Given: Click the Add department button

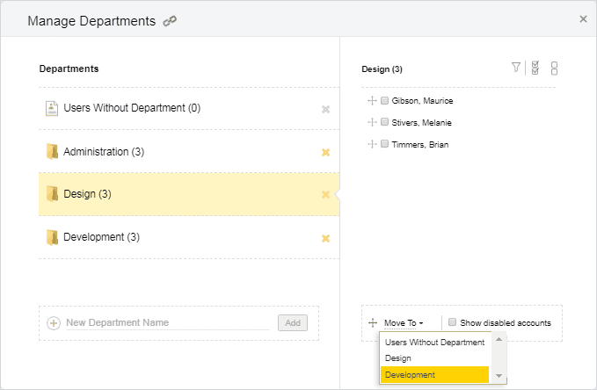Looking at the screenshot, I should point(293,323).
